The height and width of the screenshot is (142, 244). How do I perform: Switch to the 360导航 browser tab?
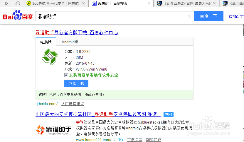click(55, 4)
